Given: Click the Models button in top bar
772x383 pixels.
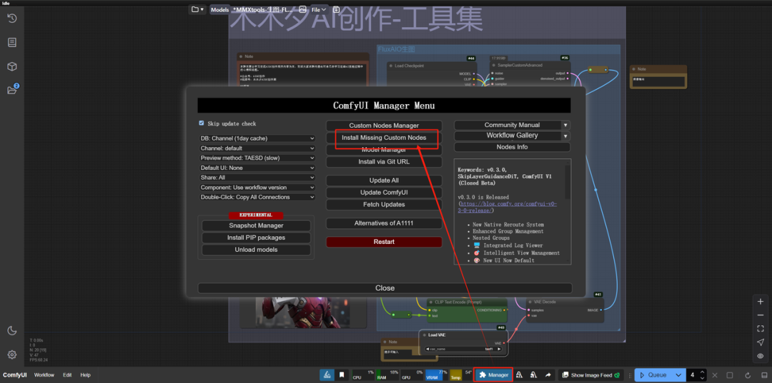Looking at the screenshot, I should 219,9.
